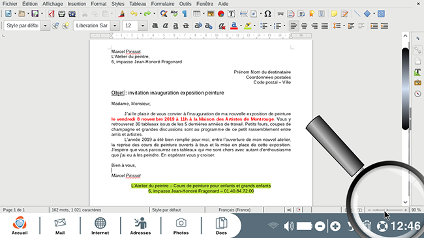Image resolution: width=424 pixels, height=238 pixels.
Task: Insert a chart with pie icon
Action: click(221, 14)
